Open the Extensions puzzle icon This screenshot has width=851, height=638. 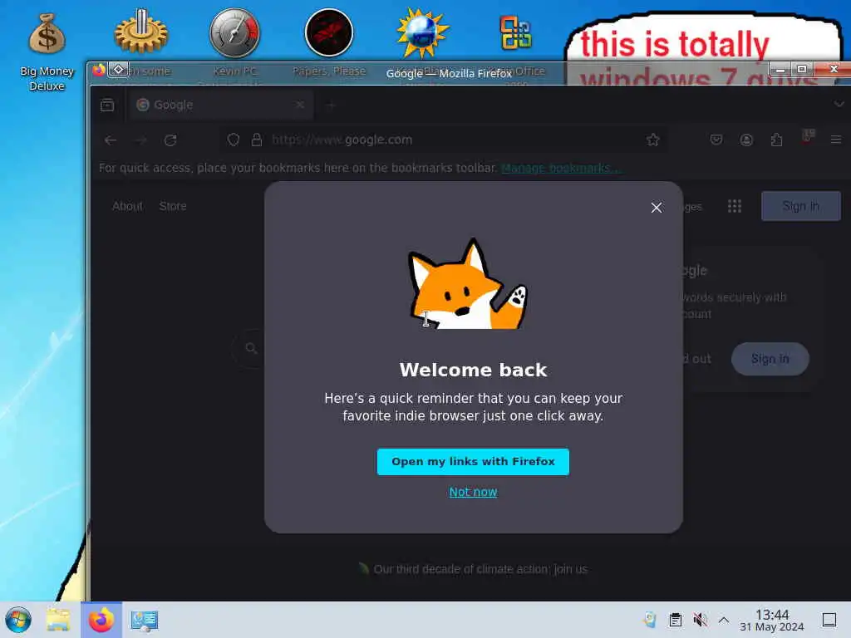pyautogui.click(x=777, y=140)
